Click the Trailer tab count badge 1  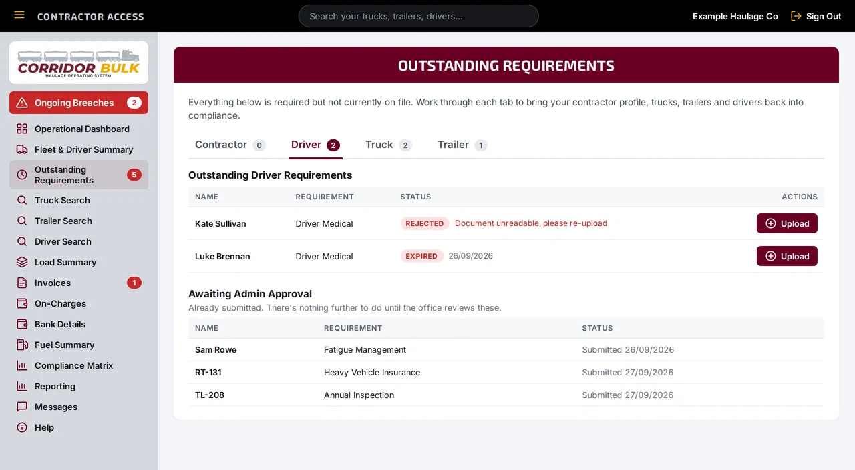(x=481, y=145)
